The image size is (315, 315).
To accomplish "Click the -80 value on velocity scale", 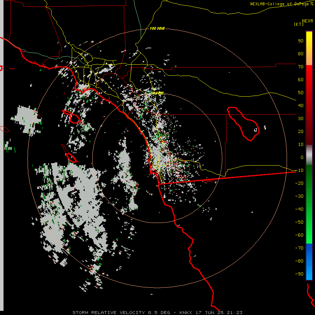I will click(299, 261).
